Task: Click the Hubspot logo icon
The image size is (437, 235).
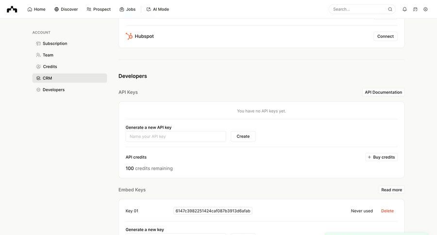Action: pos(129,36)
